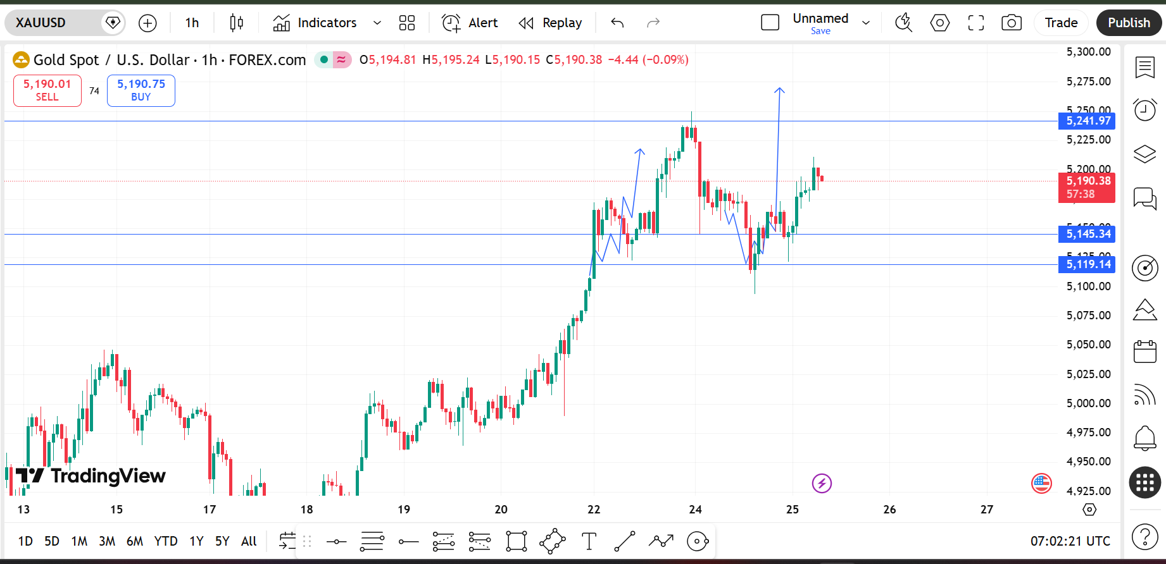The width and height of the screenshot is (1166, 564).
Task: Open the target-shaped icon in right sidebar
Action: tap(1144, 268)
